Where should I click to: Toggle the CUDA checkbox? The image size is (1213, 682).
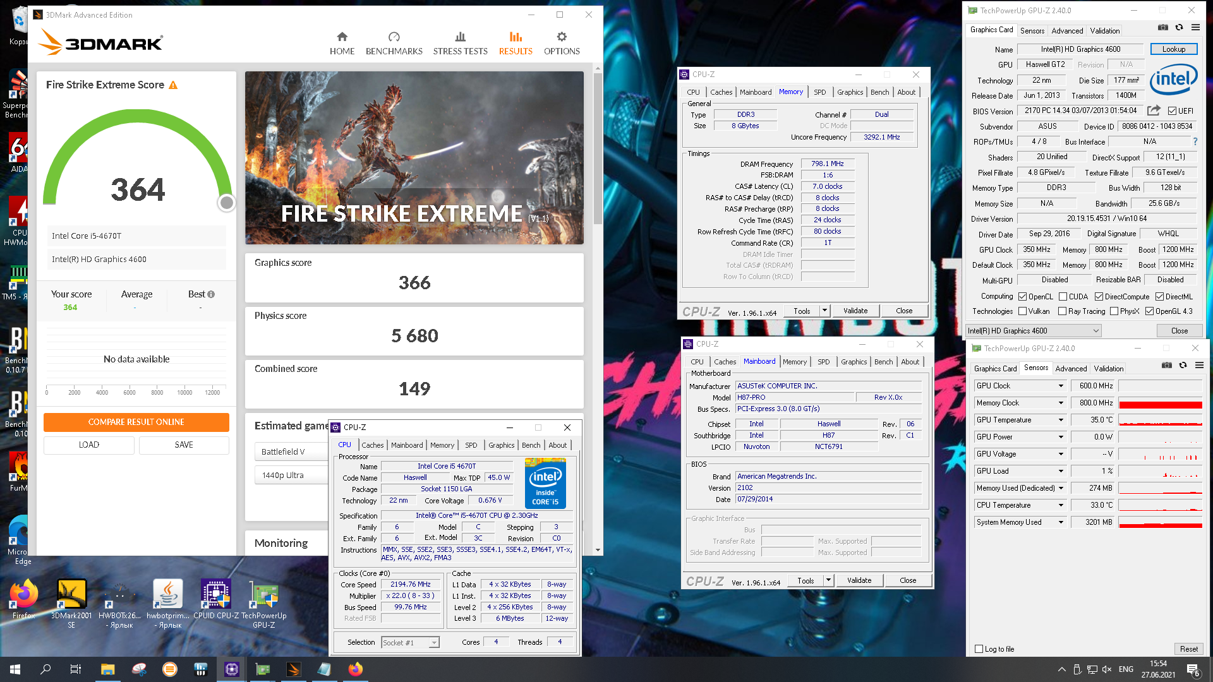pyautogui.click(x=1063, y=297)
